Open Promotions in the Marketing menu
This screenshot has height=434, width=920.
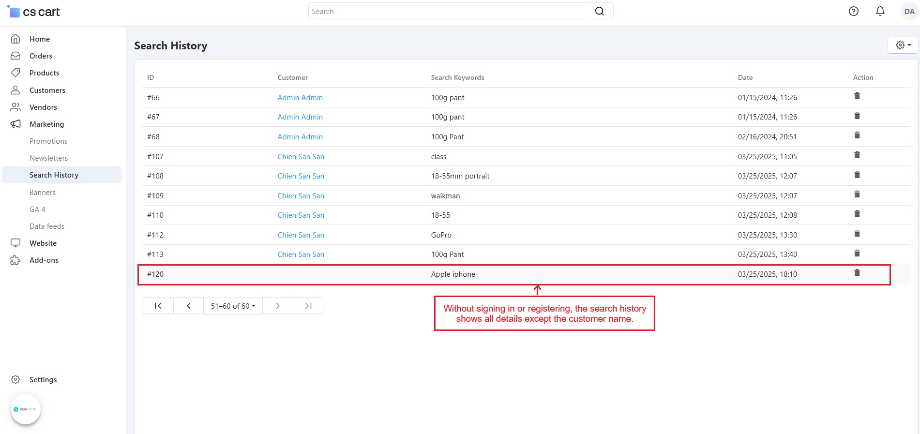coord(48,141)
